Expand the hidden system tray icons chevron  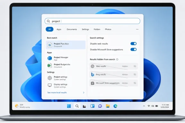pos(144,106)
